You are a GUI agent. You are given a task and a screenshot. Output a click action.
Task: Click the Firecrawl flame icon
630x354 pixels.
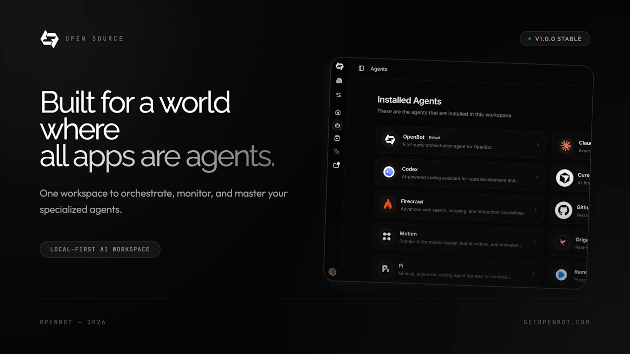point(388,204)
